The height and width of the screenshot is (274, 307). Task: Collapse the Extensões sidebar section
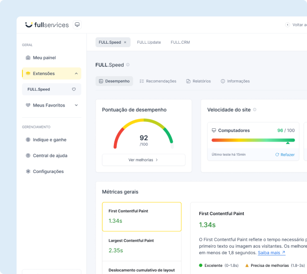(x=76, y=74)
